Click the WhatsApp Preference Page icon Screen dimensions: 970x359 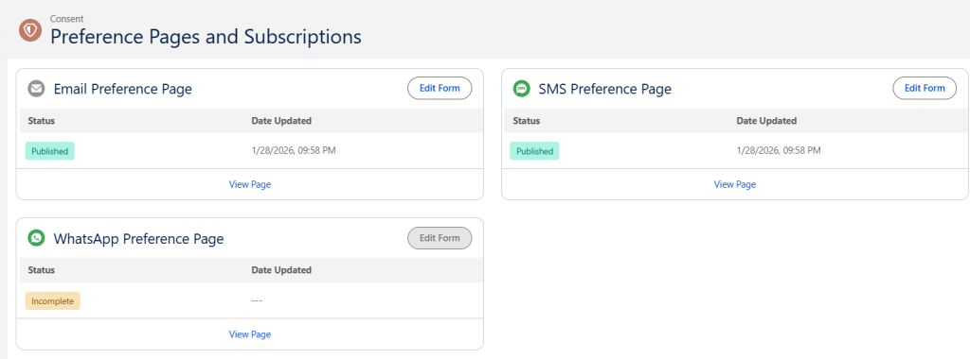(x=37, y=238)
